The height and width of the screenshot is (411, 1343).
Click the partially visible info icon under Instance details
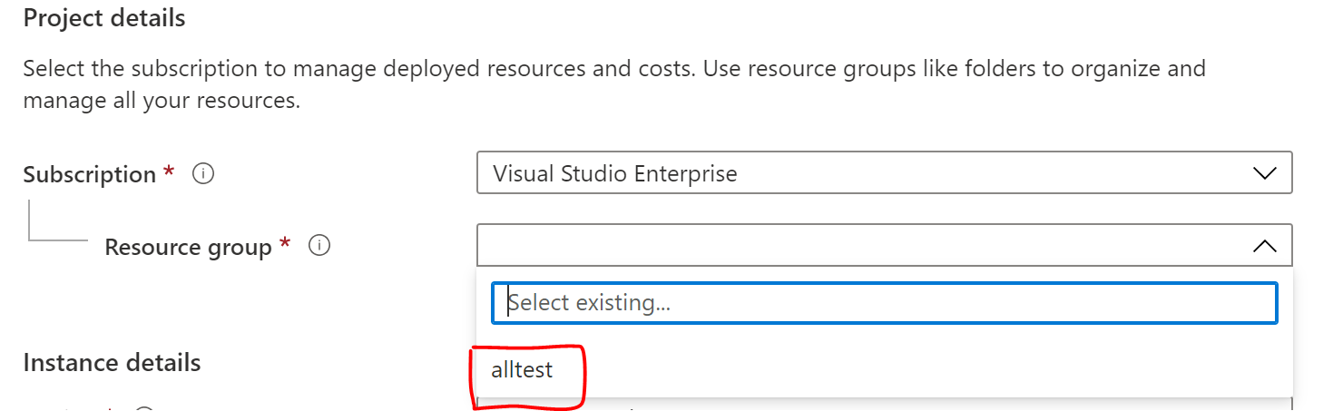(144, 408)
